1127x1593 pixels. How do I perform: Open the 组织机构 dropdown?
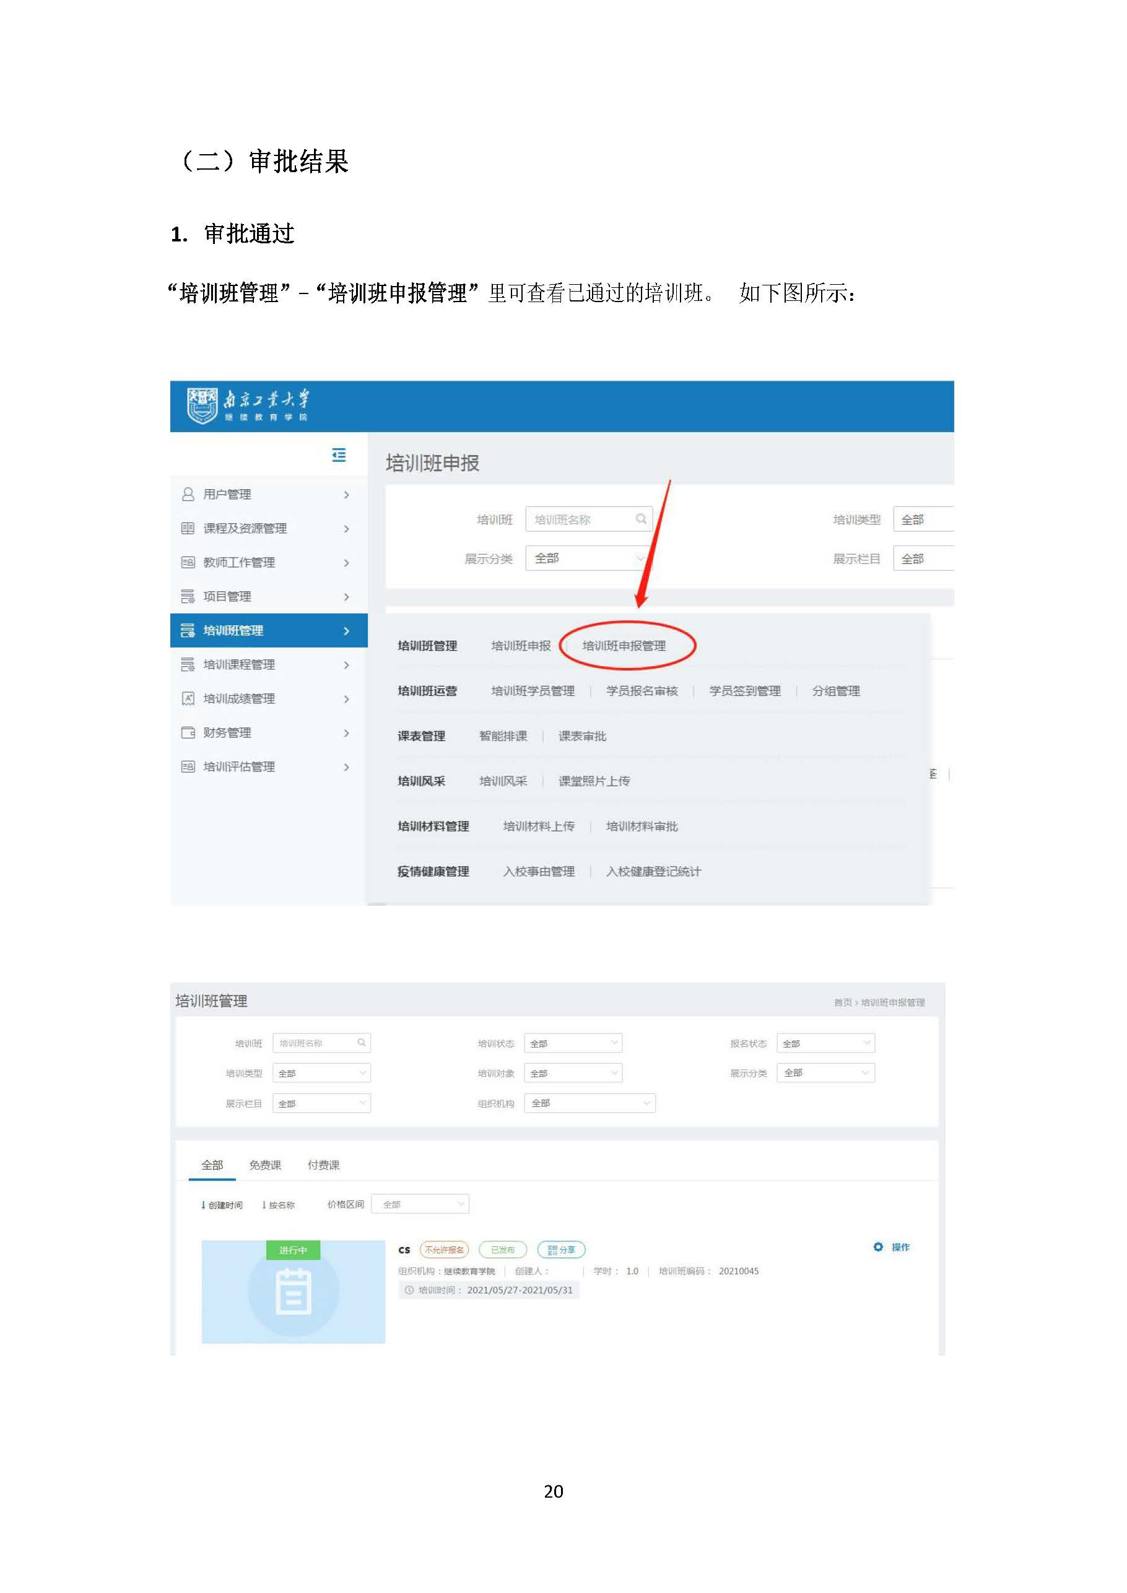(590, 1103)
